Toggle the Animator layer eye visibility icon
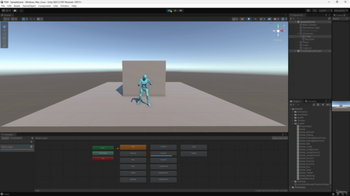 pyautogui.click(x=32, y=138)
